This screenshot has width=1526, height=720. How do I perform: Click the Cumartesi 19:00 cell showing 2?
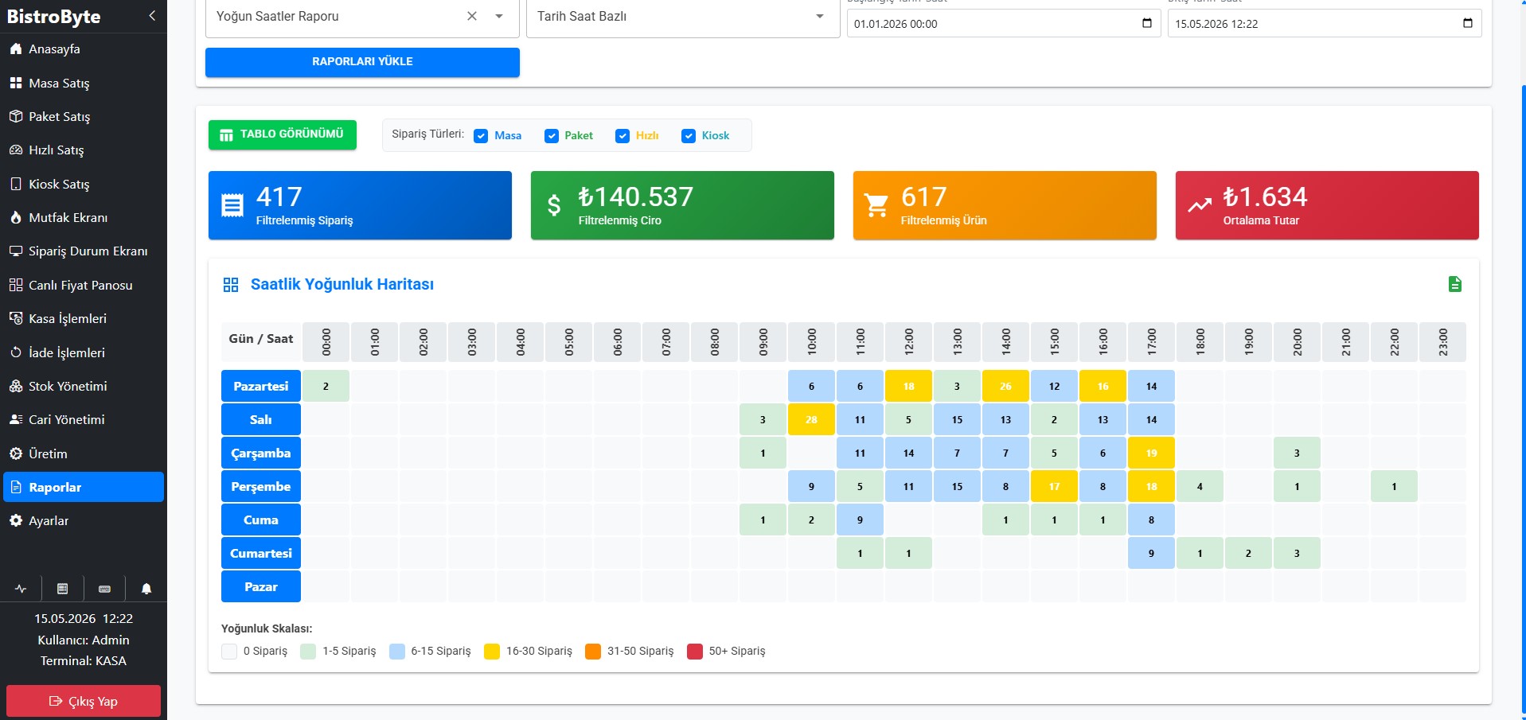[x=1248, y=553]
